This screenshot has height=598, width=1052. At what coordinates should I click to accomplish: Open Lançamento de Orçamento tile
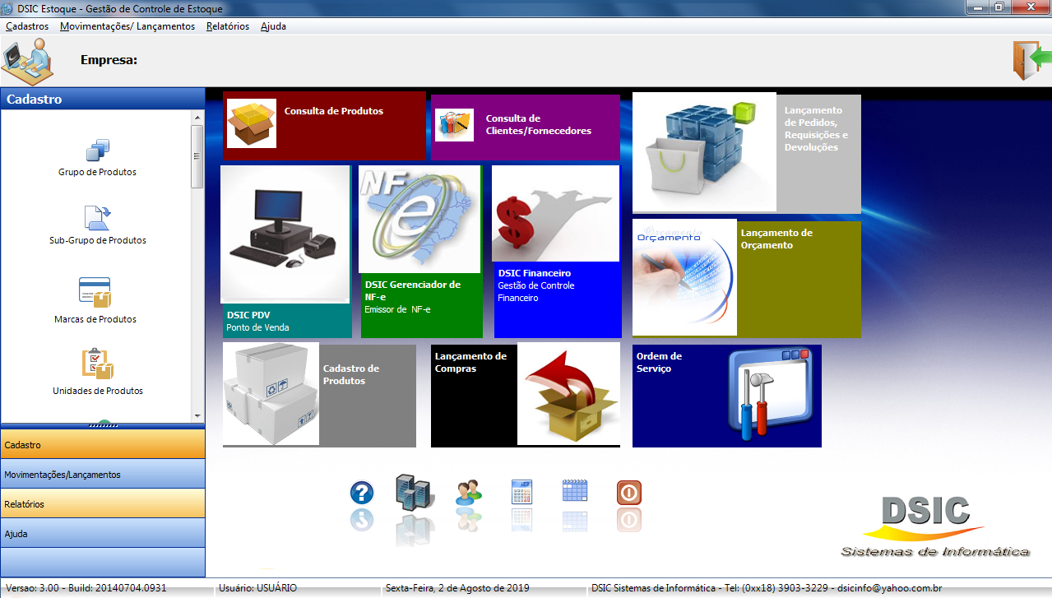746,278
